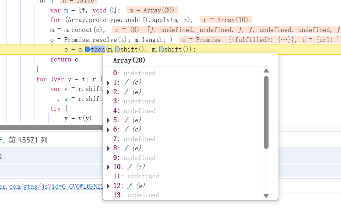Click the status text '第 13571 列'
The height and width of the screenshot is (210, 341).
tap(28, 140)
